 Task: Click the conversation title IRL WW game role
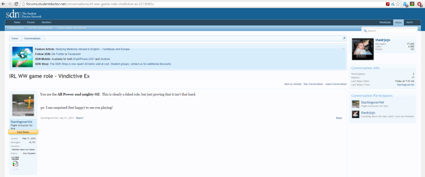(x=49, y=76)
